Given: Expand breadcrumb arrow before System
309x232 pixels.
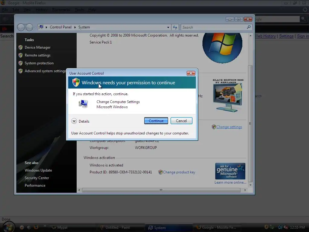Looking at the screenshot, I should (75, 27).
